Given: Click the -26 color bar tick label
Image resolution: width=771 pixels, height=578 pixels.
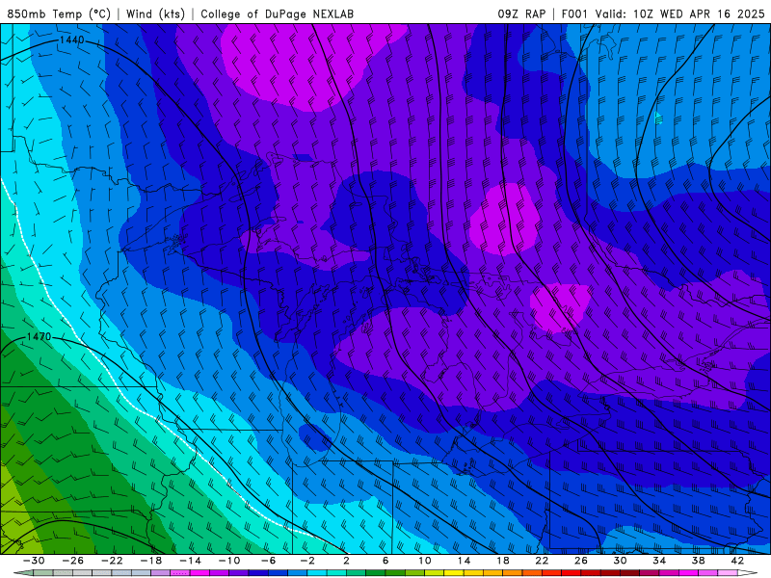Looking at the screenshot, I should pyautogui.click(x=73, y=561).
